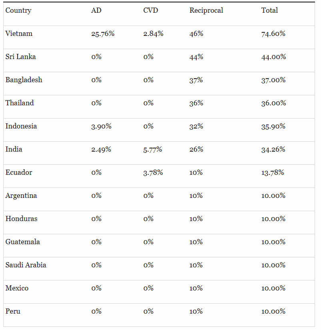Screen dimensions: 321x330
Task: Click India's 34.26% total cell
Action: pos(273,149)
